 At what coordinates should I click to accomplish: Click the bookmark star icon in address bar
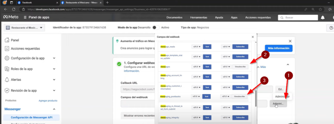pyautogui.click(x=320, y=9)
